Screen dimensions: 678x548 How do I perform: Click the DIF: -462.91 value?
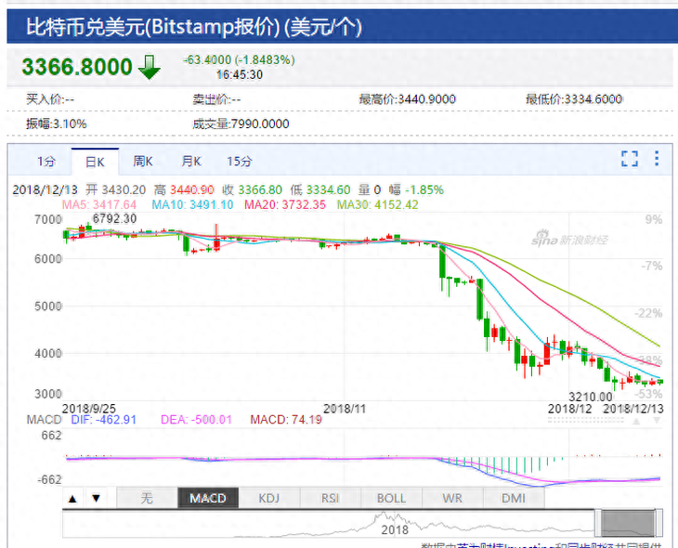coord(104,420)
